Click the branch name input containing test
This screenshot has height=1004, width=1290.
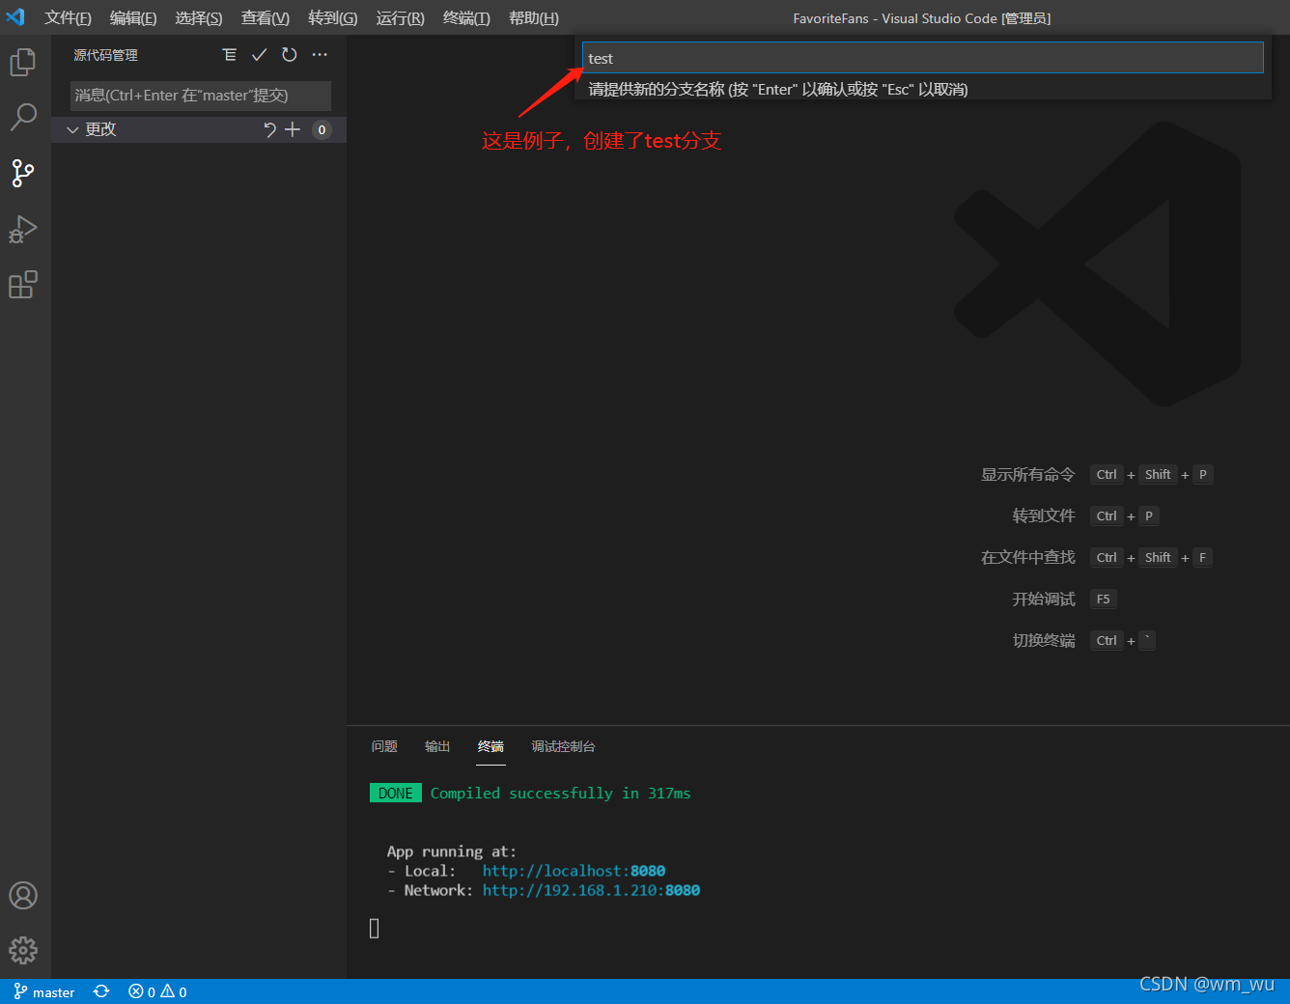(922, 58)
